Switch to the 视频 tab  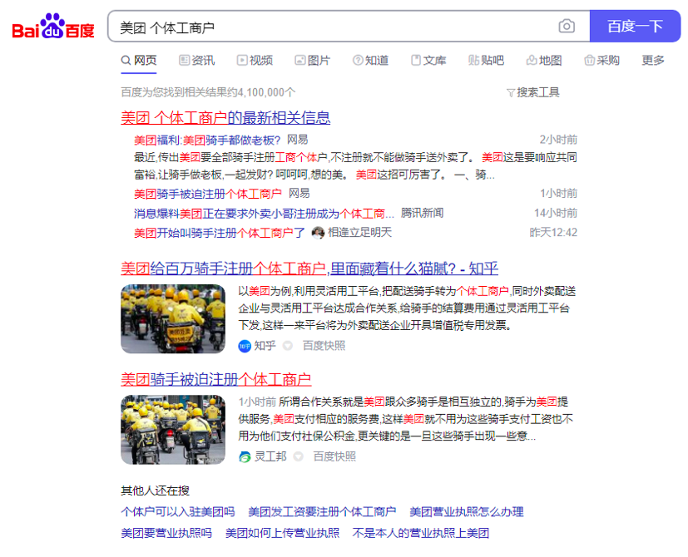coord(254,61)
